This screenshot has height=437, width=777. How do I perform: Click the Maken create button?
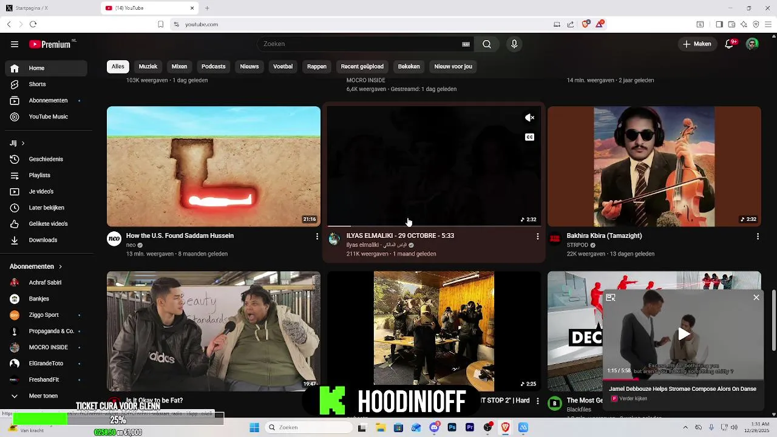696,44
